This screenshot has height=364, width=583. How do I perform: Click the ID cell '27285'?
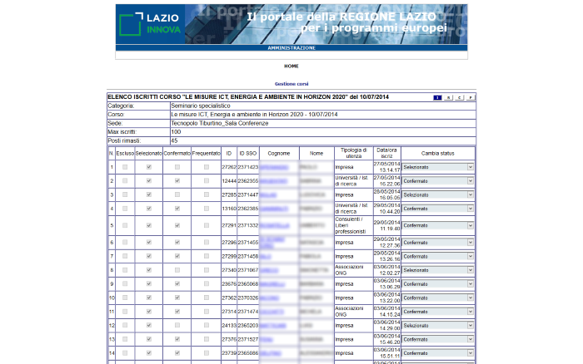point(229,194)
